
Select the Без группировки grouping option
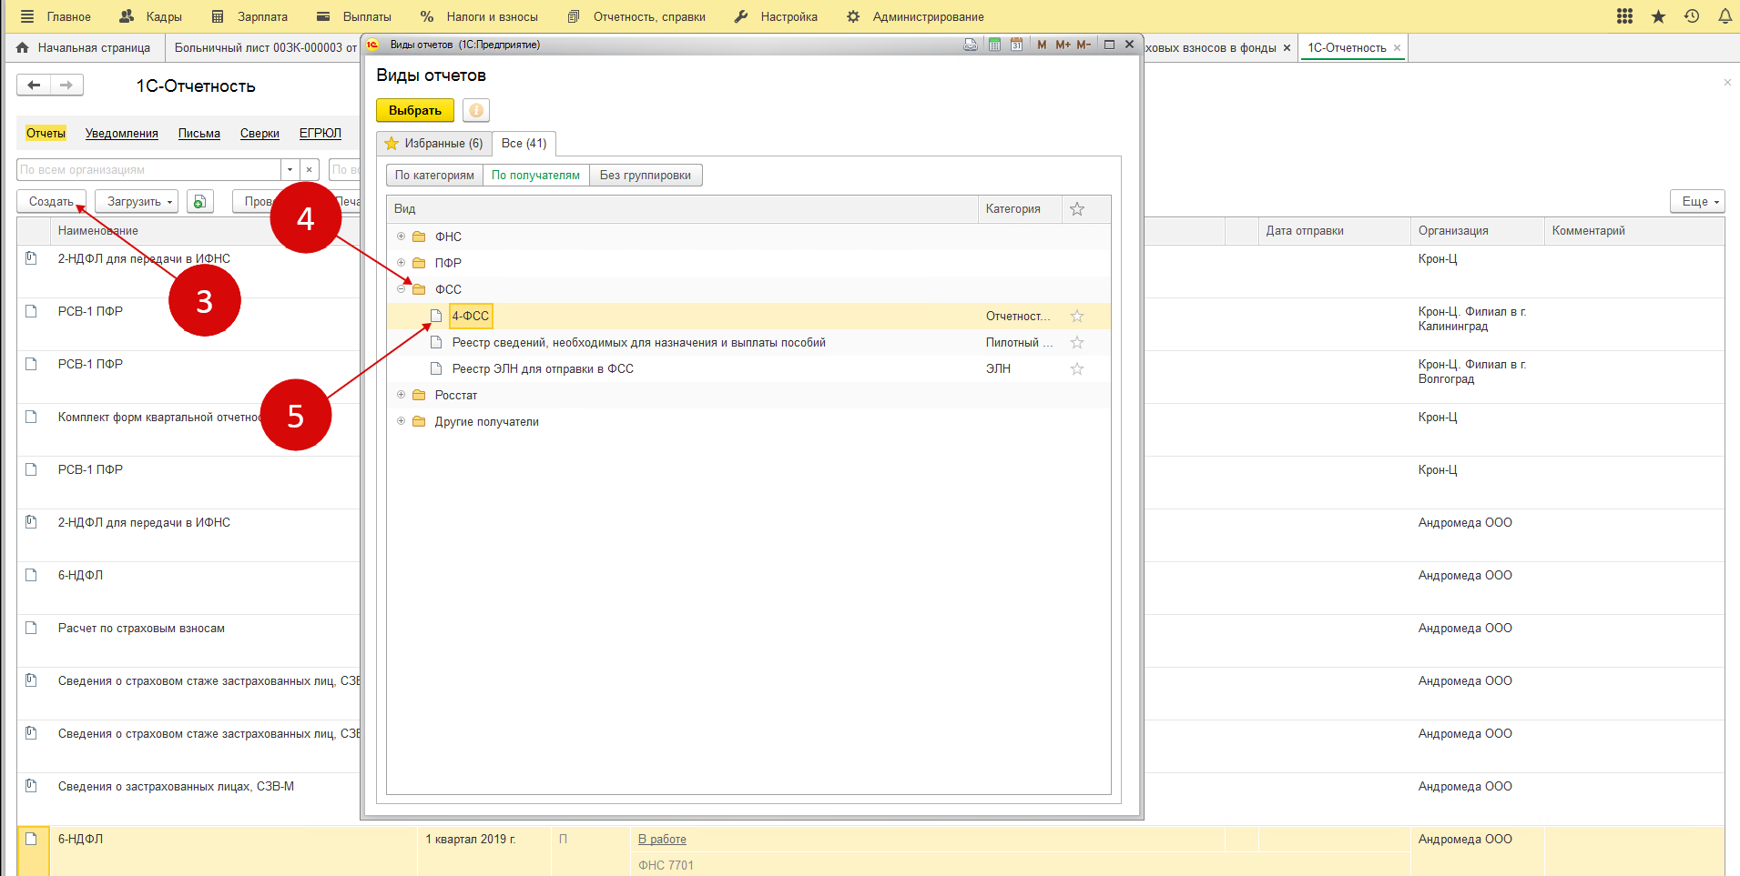pos(645,176)
